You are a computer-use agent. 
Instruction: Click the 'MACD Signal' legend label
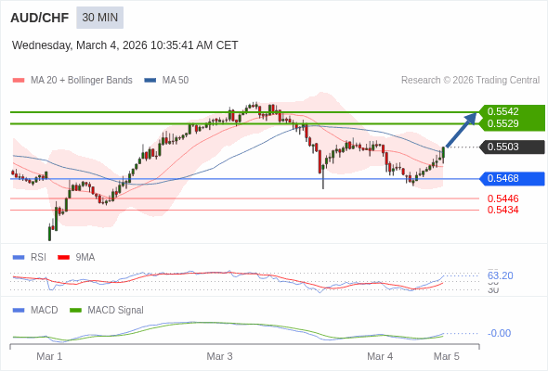(116, 311)
